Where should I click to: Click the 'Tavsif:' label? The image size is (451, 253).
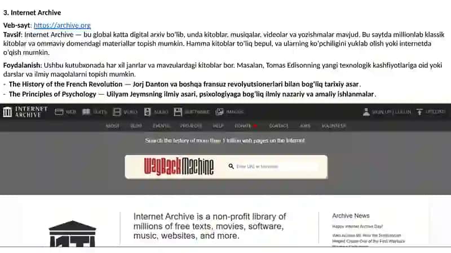pos(12,35)
